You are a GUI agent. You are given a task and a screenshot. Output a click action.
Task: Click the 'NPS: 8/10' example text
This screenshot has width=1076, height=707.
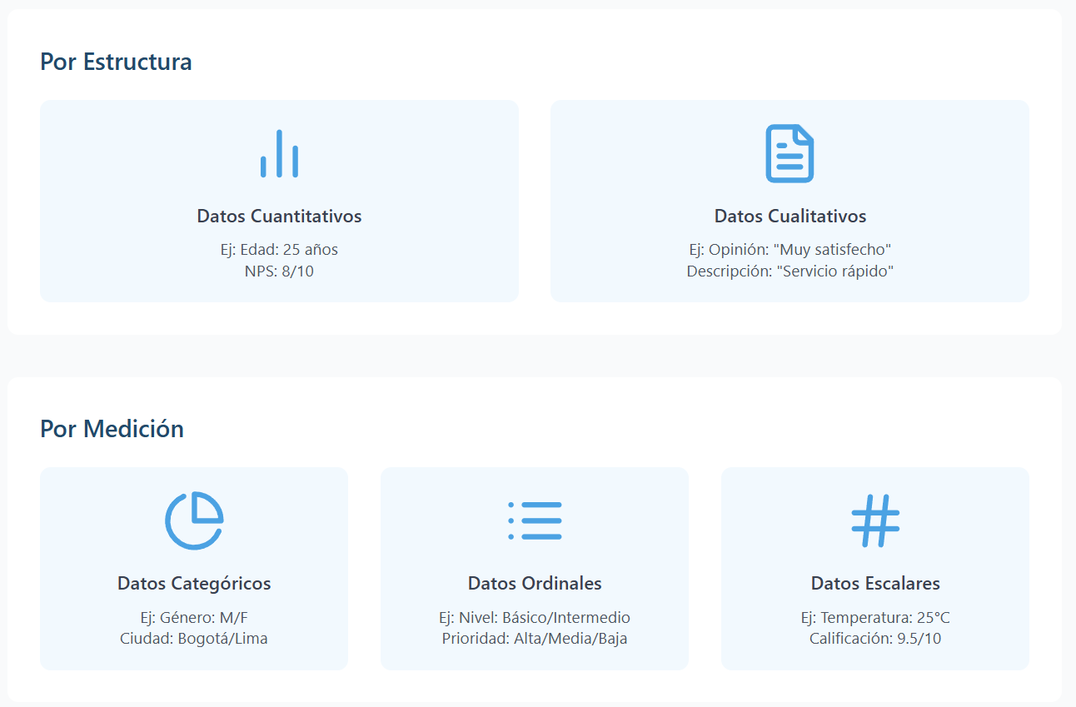click(279, 271)
